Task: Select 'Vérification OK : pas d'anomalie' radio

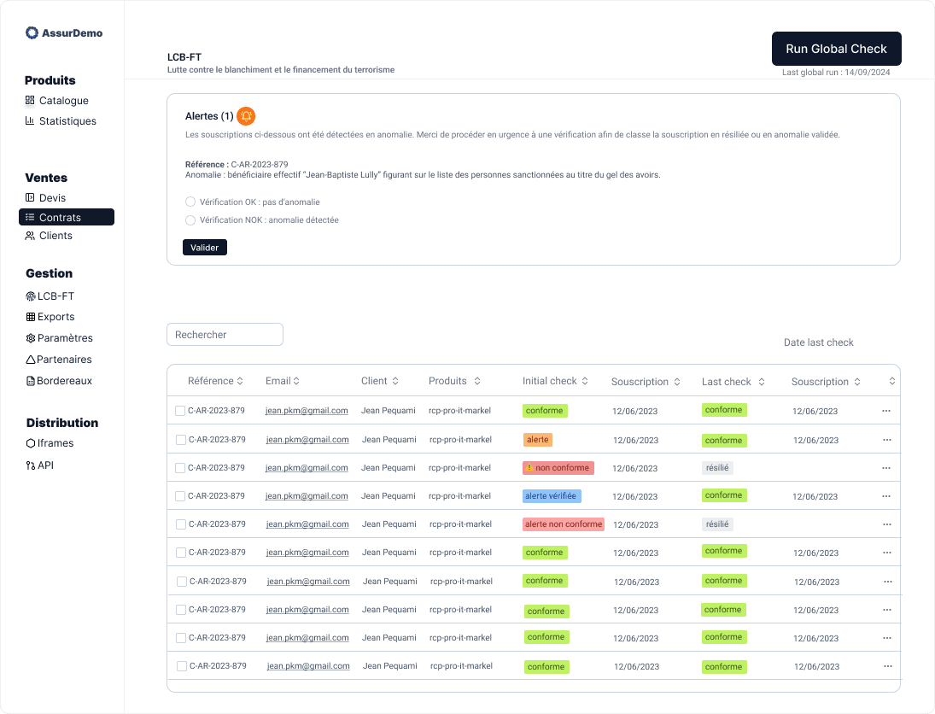Action: (190, 202)
